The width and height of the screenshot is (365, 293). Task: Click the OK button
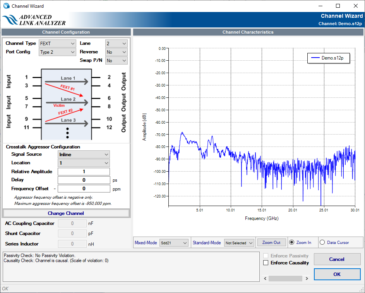pos(337,274)
